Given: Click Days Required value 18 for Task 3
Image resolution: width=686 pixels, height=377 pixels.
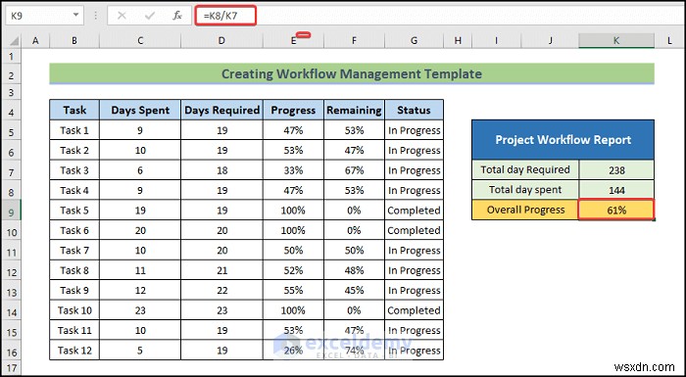Looking at the screenshot, I should pos(221,170).
